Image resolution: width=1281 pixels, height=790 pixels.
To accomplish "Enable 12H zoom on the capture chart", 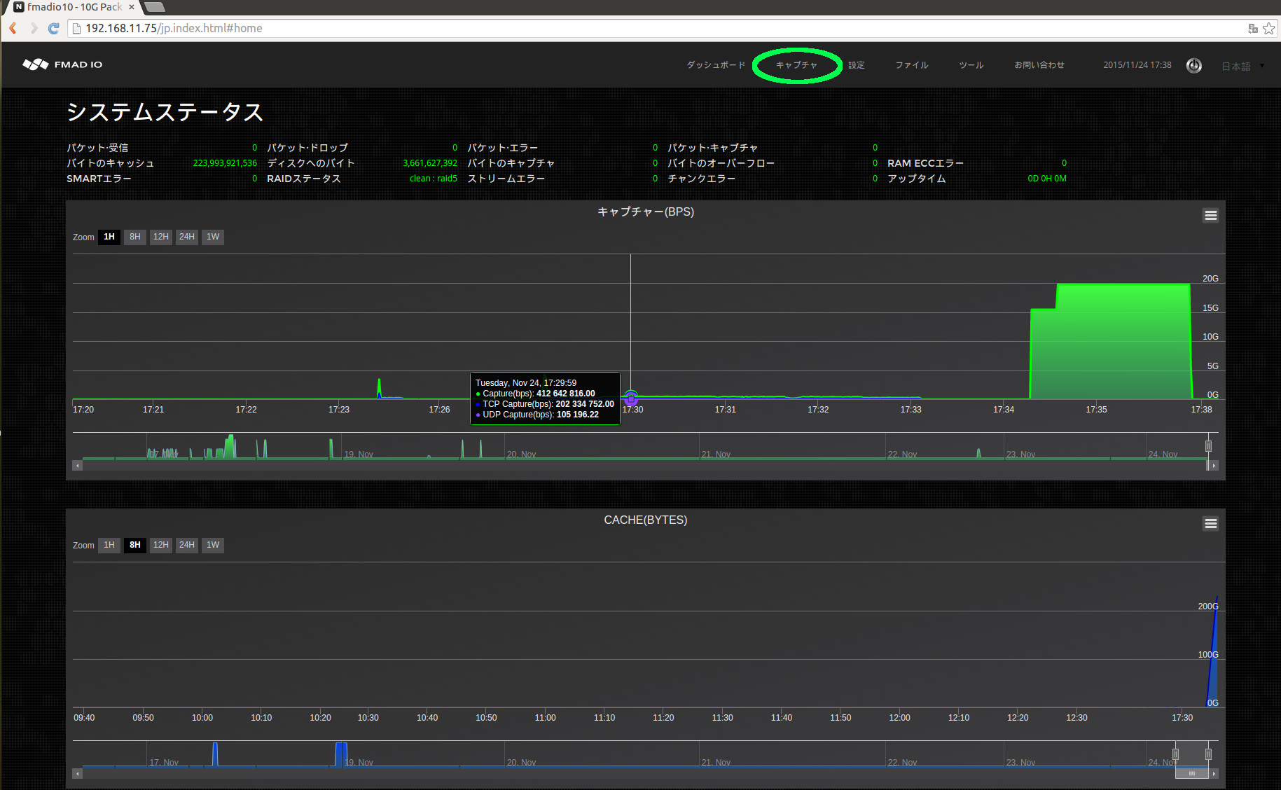I will 160,237.
